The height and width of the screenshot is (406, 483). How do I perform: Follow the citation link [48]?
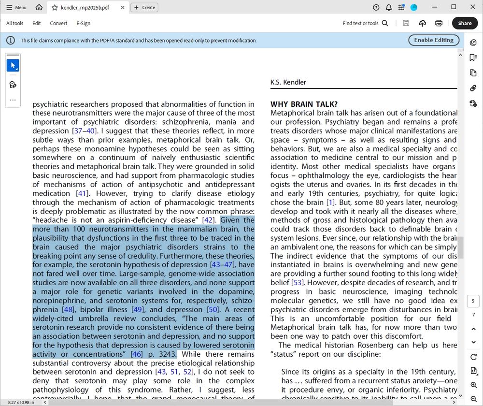tap(69, 309)
